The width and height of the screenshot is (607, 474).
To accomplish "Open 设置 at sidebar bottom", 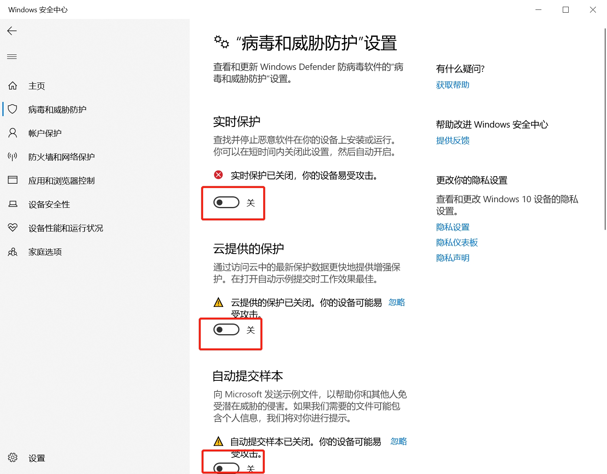I will (37, 458).
